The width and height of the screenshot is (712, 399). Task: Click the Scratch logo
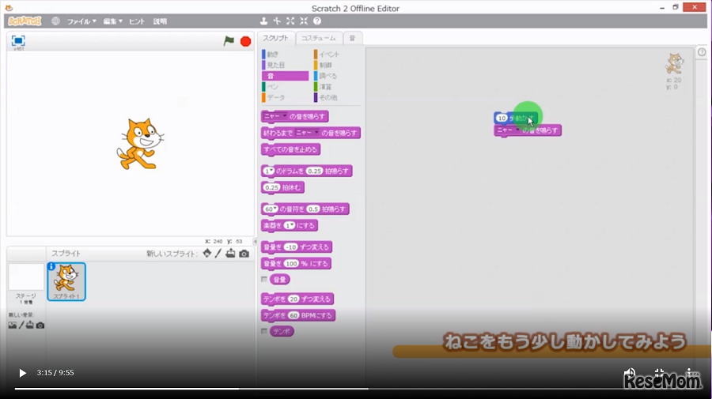[x=25, y=21]
